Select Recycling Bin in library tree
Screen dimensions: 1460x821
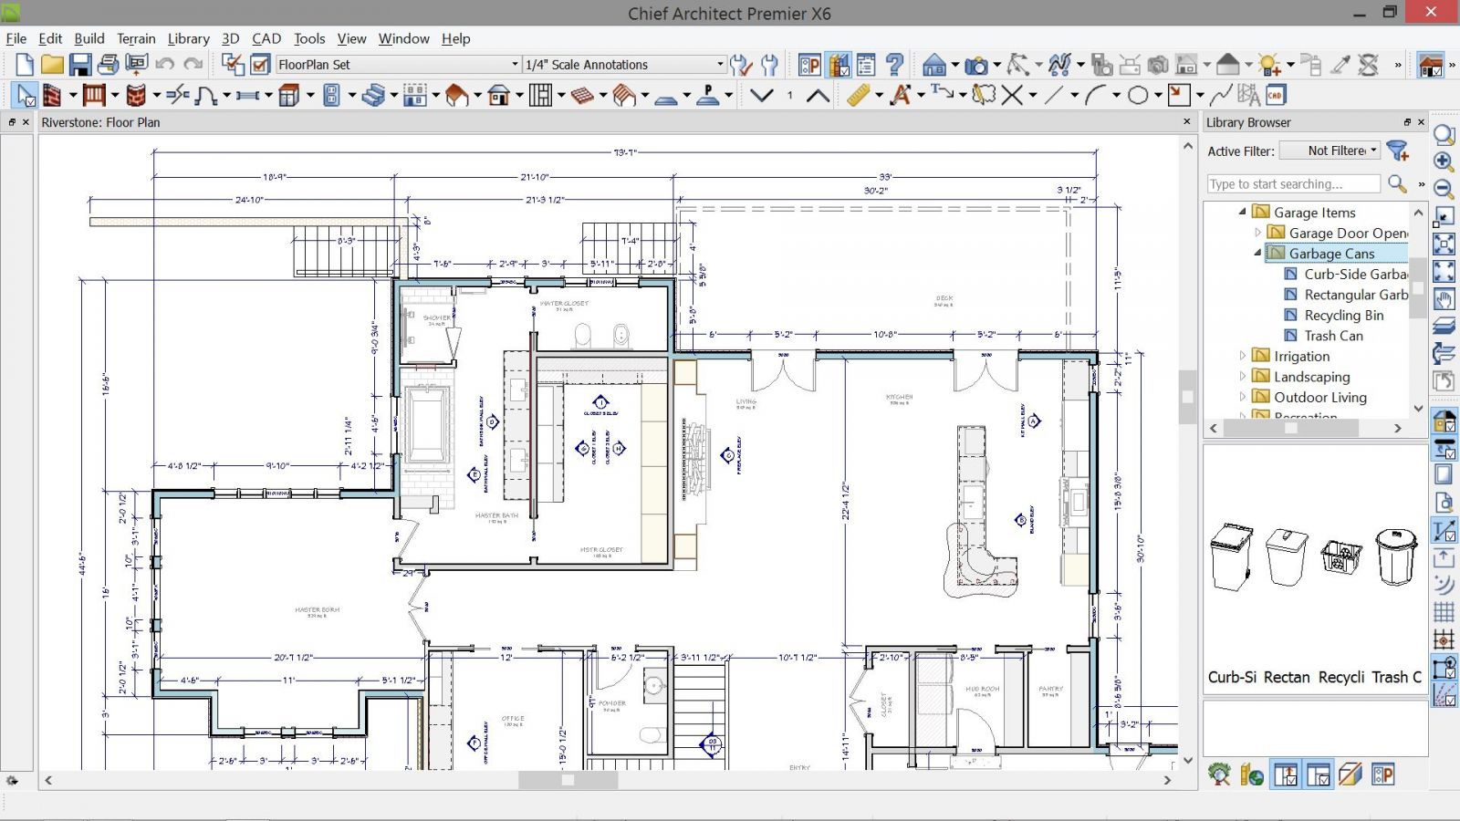(1343, 315)
